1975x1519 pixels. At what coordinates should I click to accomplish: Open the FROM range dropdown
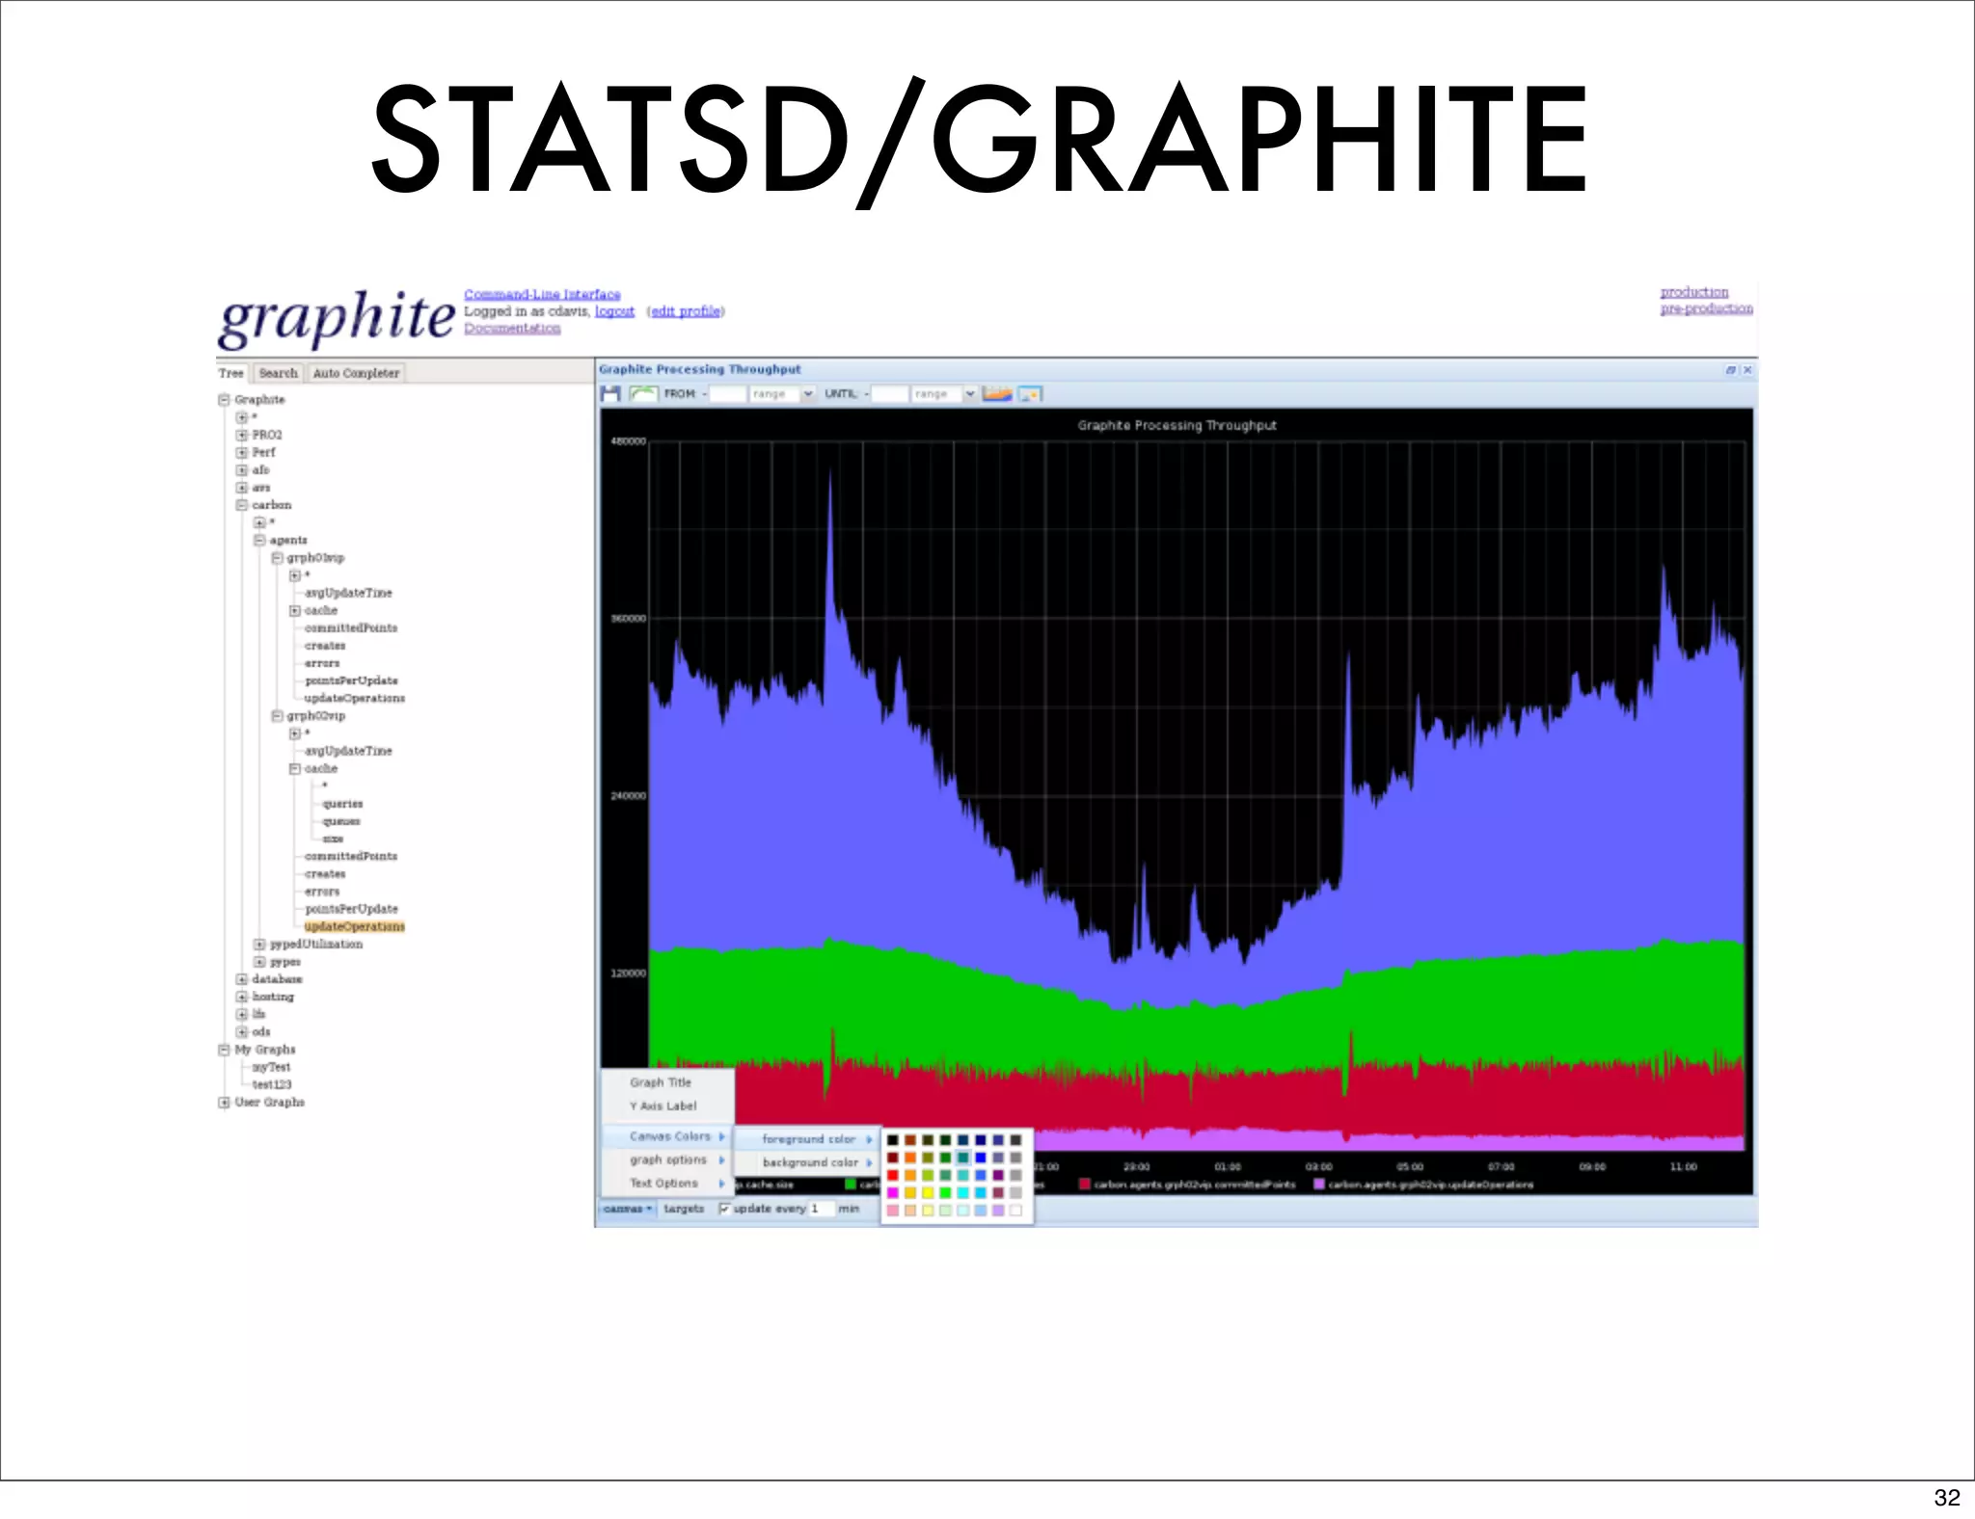point(808,393)
